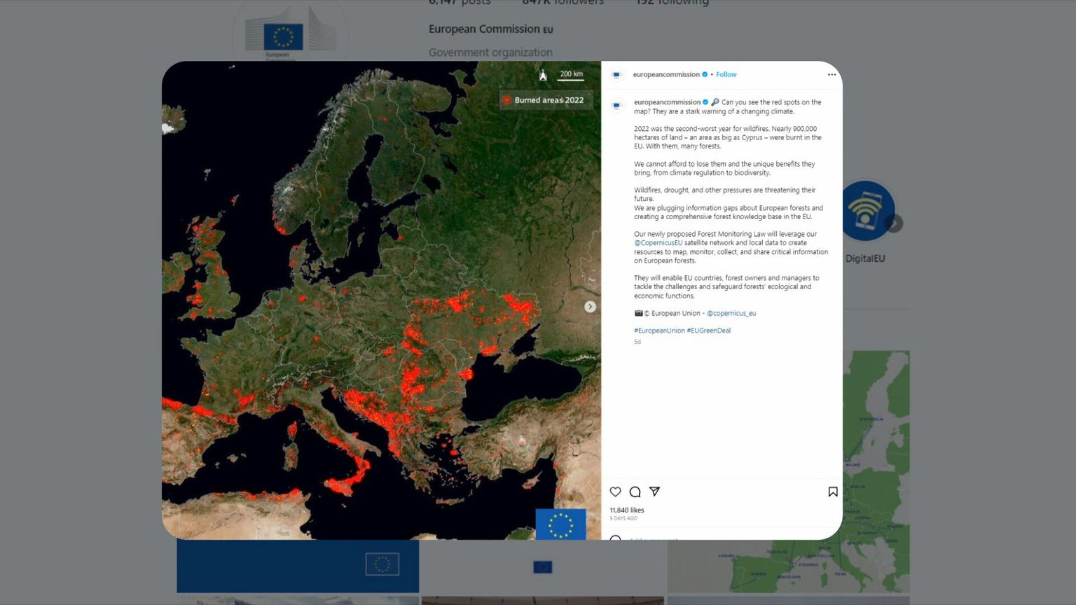Click the comment speech bubble icon

pos(635,492)
